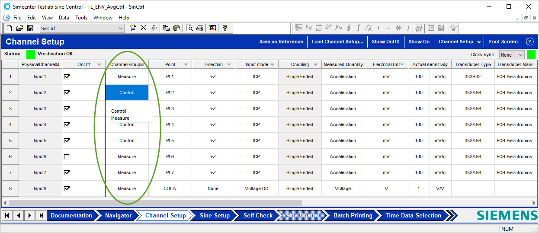Switch to the Sine Setup workflow tab
The height and width of the screenshot is (233, 539).
215,215
